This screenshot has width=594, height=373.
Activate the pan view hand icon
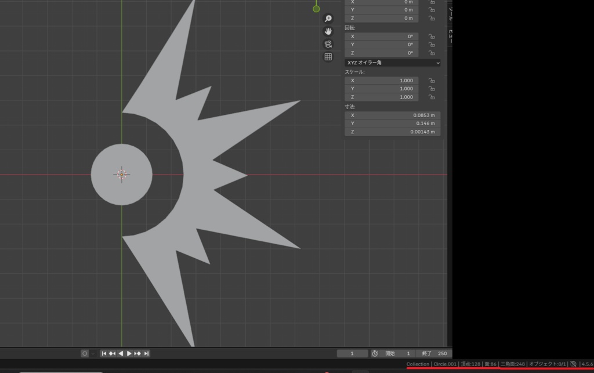tap(328, 31)
